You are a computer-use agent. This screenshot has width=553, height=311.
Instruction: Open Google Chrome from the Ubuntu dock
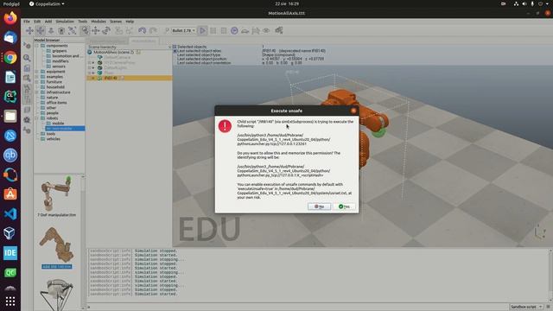10,58
